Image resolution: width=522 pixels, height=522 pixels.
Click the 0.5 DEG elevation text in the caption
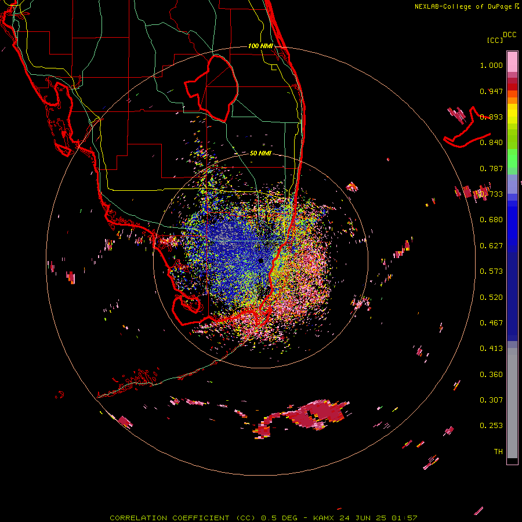[279, 518]
